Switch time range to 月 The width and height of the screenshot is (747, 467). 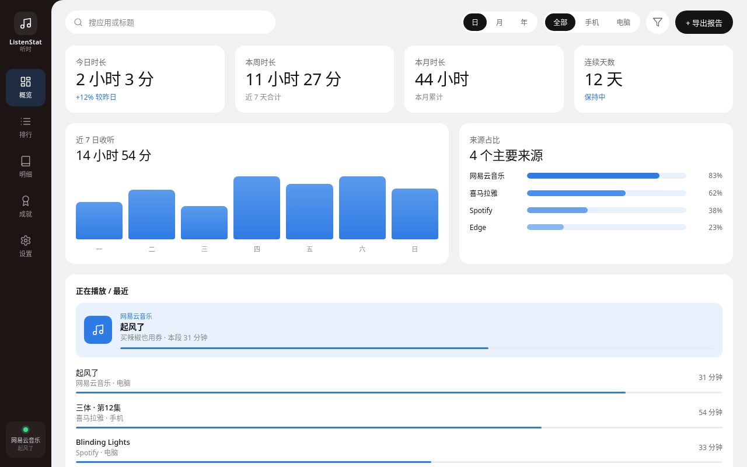click(500, 22)
